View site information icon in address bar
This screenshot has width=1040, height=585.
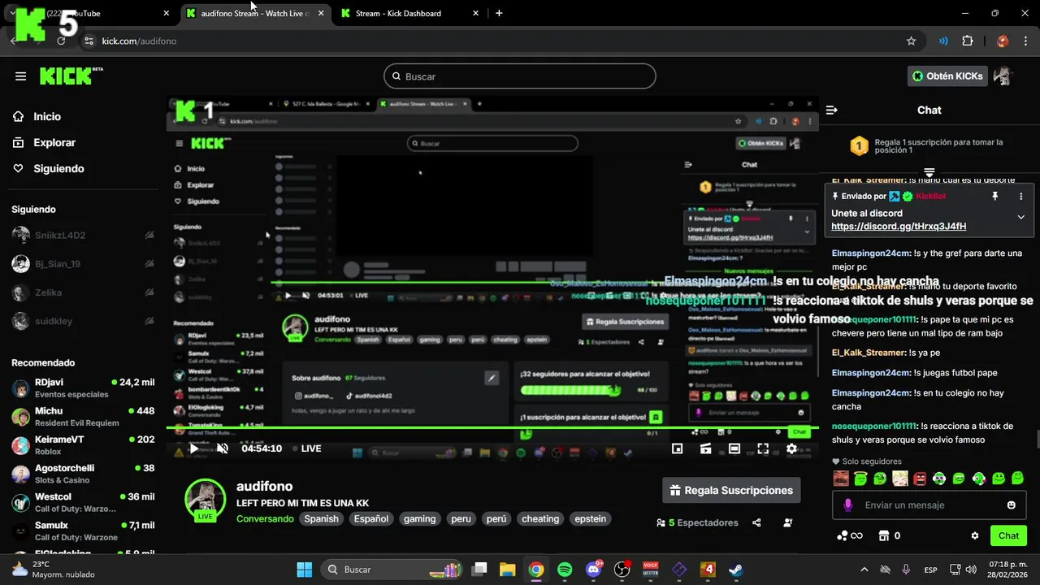pos(89,41)
